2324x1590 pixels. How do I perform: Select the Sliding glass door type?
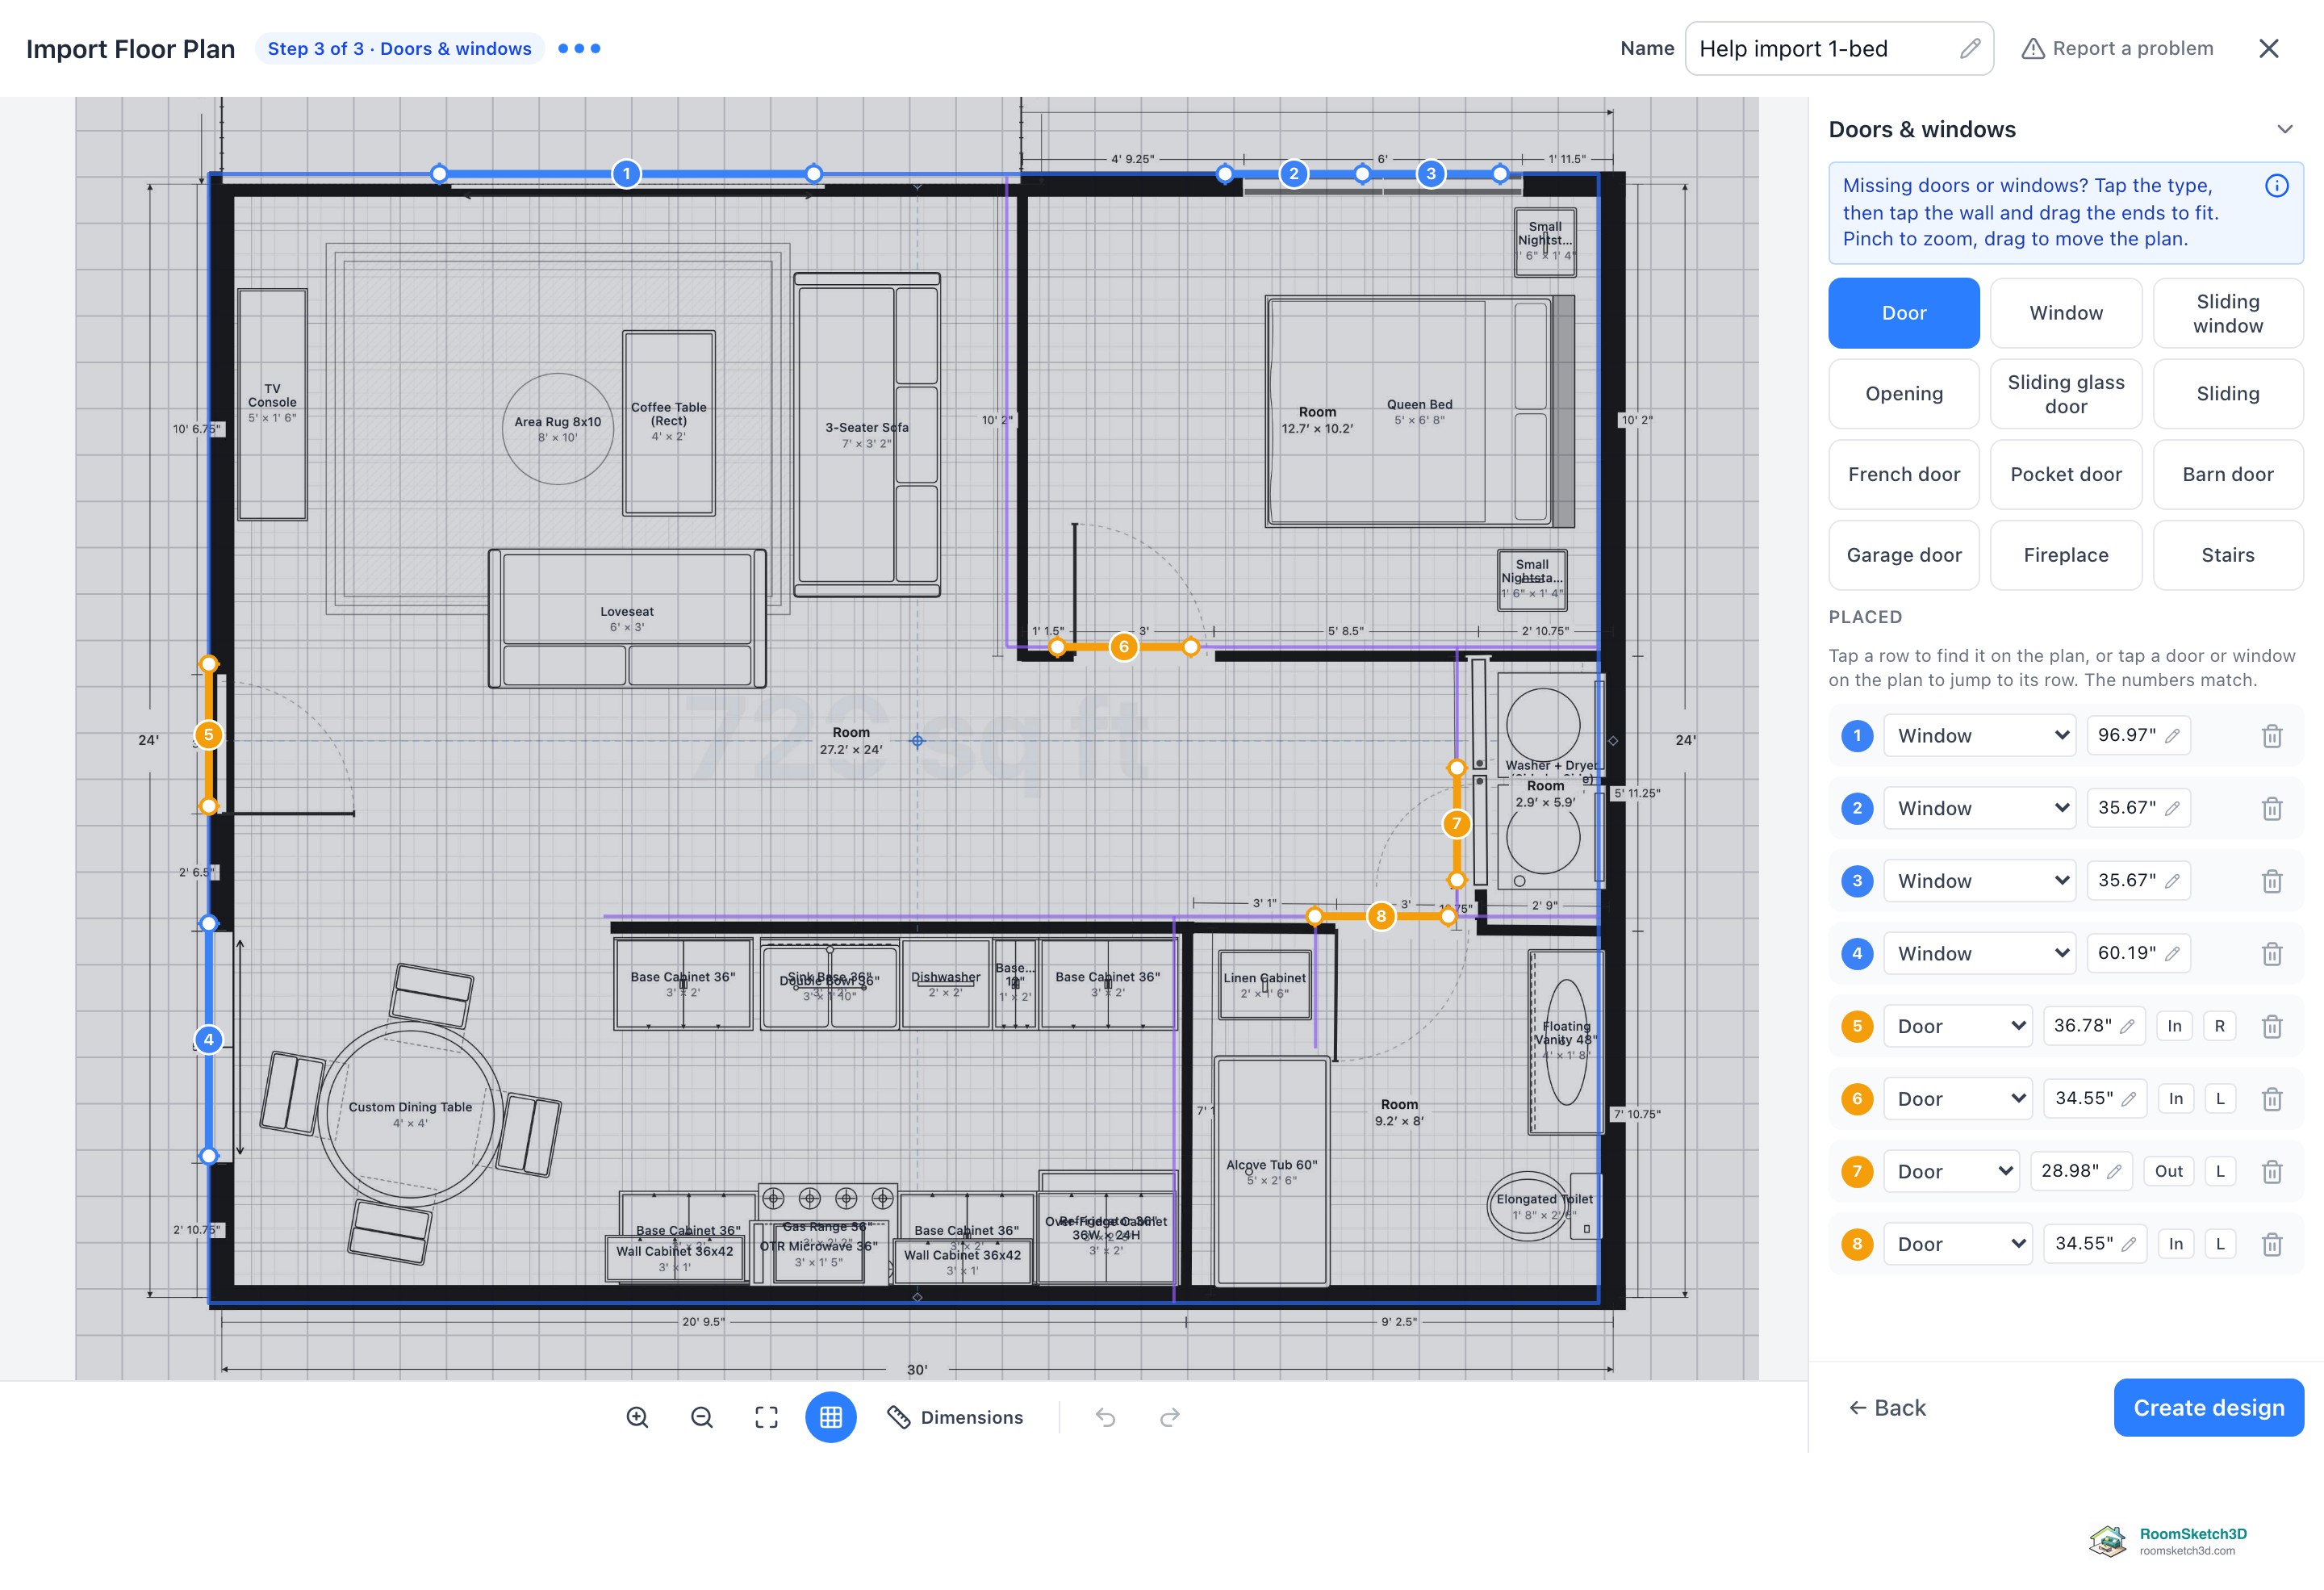coord(2065,394)
